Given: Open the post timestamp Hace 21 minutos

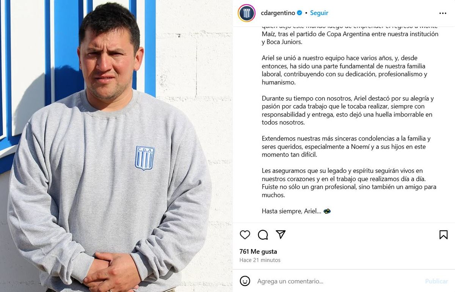Looking at the screenshot, I should (x=260, y=260).
